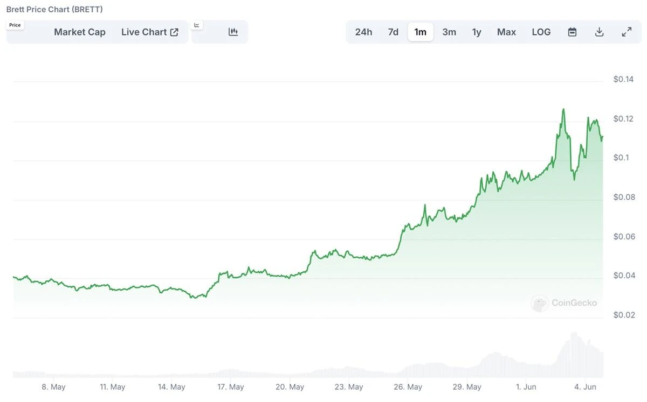647x402 pixels.
Task: Click the $0.08 price axis label
Action: (x=624, y=197)
